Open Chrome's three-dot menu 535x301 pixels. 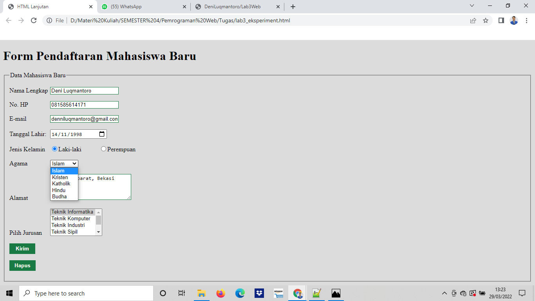point(526,20)
